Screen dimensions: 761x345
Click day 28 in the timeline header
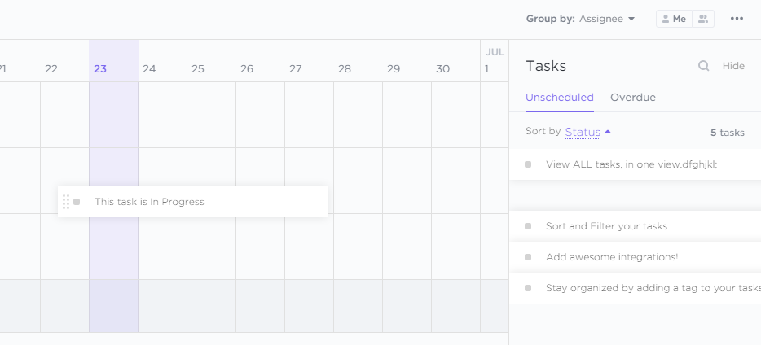pyautogui.click(x=345, y=69)
